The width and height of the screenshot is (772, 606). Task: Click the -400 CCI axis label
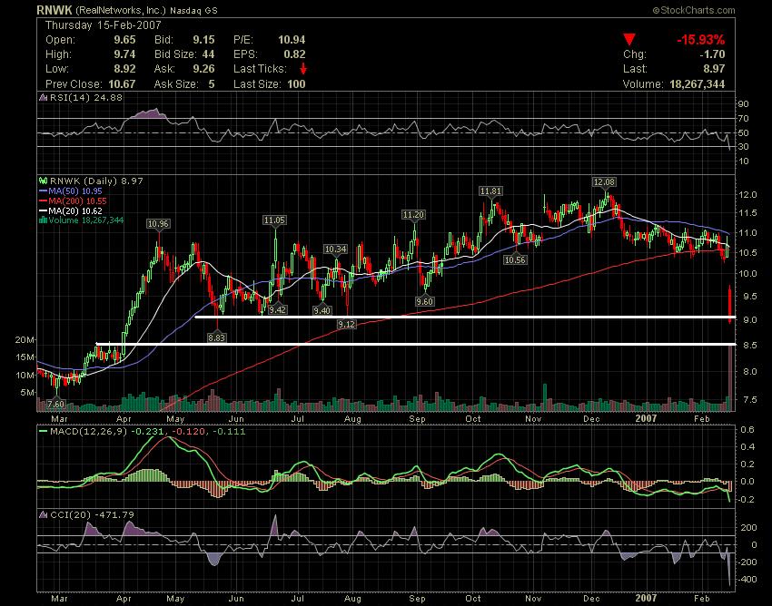coord(747,580)
